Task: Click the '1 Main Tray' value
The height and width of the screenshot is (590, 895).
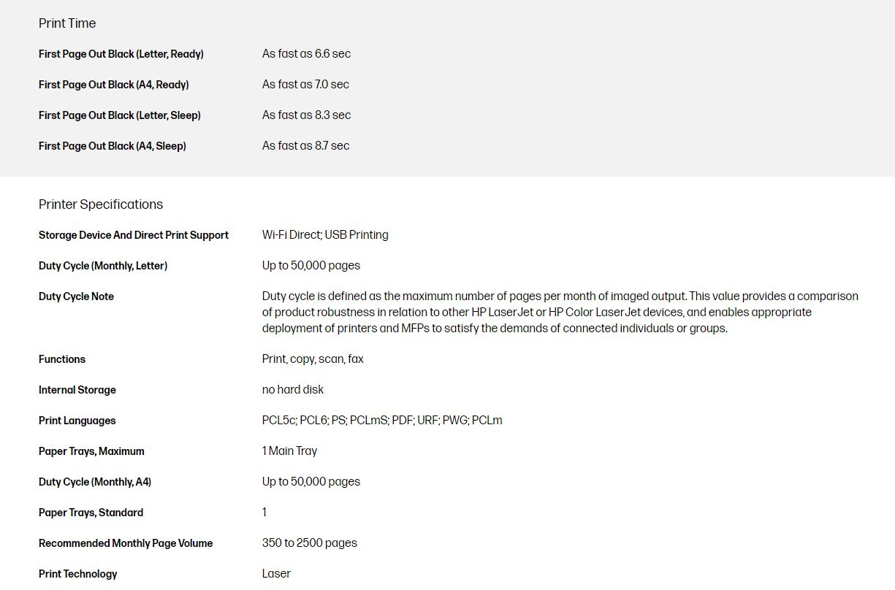Action: coord(289,451)
